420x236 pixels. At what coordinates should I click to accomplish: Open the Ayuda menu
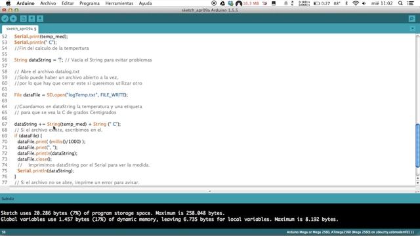pyautogui.click(x=145, y=3)
